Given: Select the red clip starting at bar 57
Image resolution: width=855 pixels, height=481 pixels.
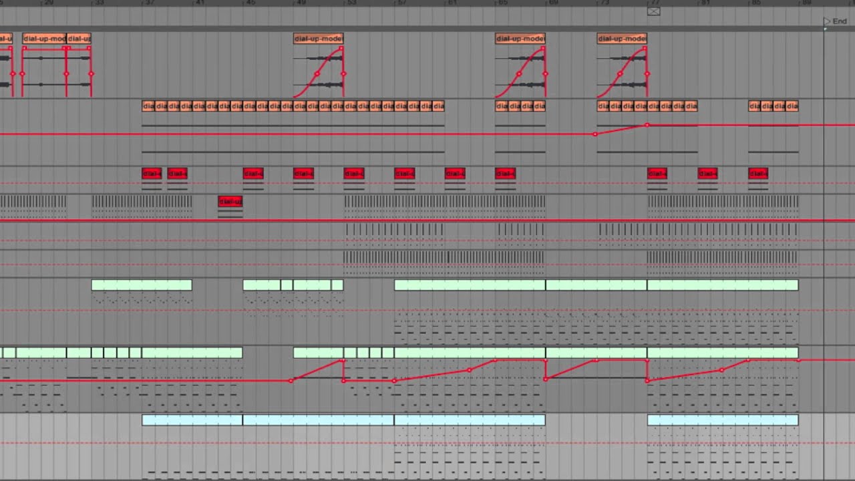Looking at the screenshot, I should [x=405, y=174].
